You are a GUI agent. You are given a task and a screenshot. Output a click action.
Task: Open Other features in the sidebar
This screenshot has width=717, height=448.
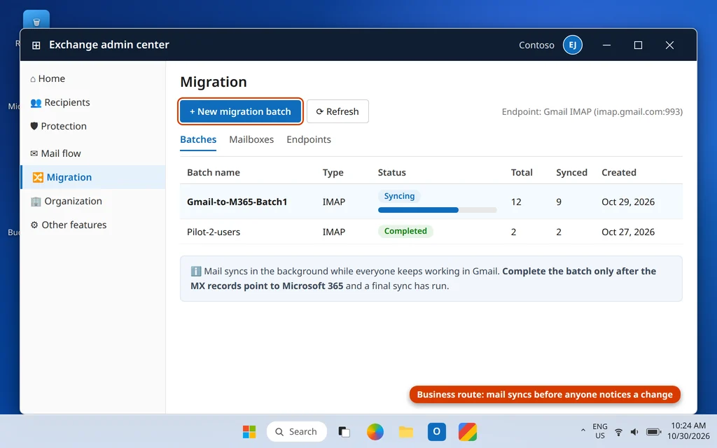point(93,225)
